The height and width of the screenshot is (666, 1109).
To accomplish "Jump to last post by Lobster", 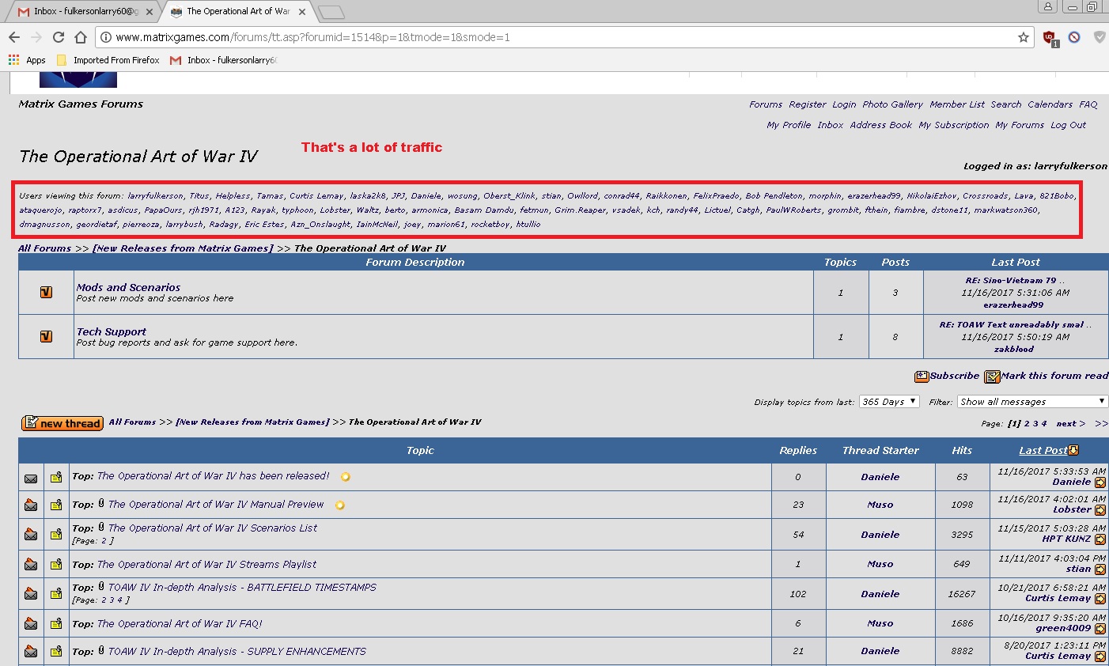I will click(x=1100, y=510).
